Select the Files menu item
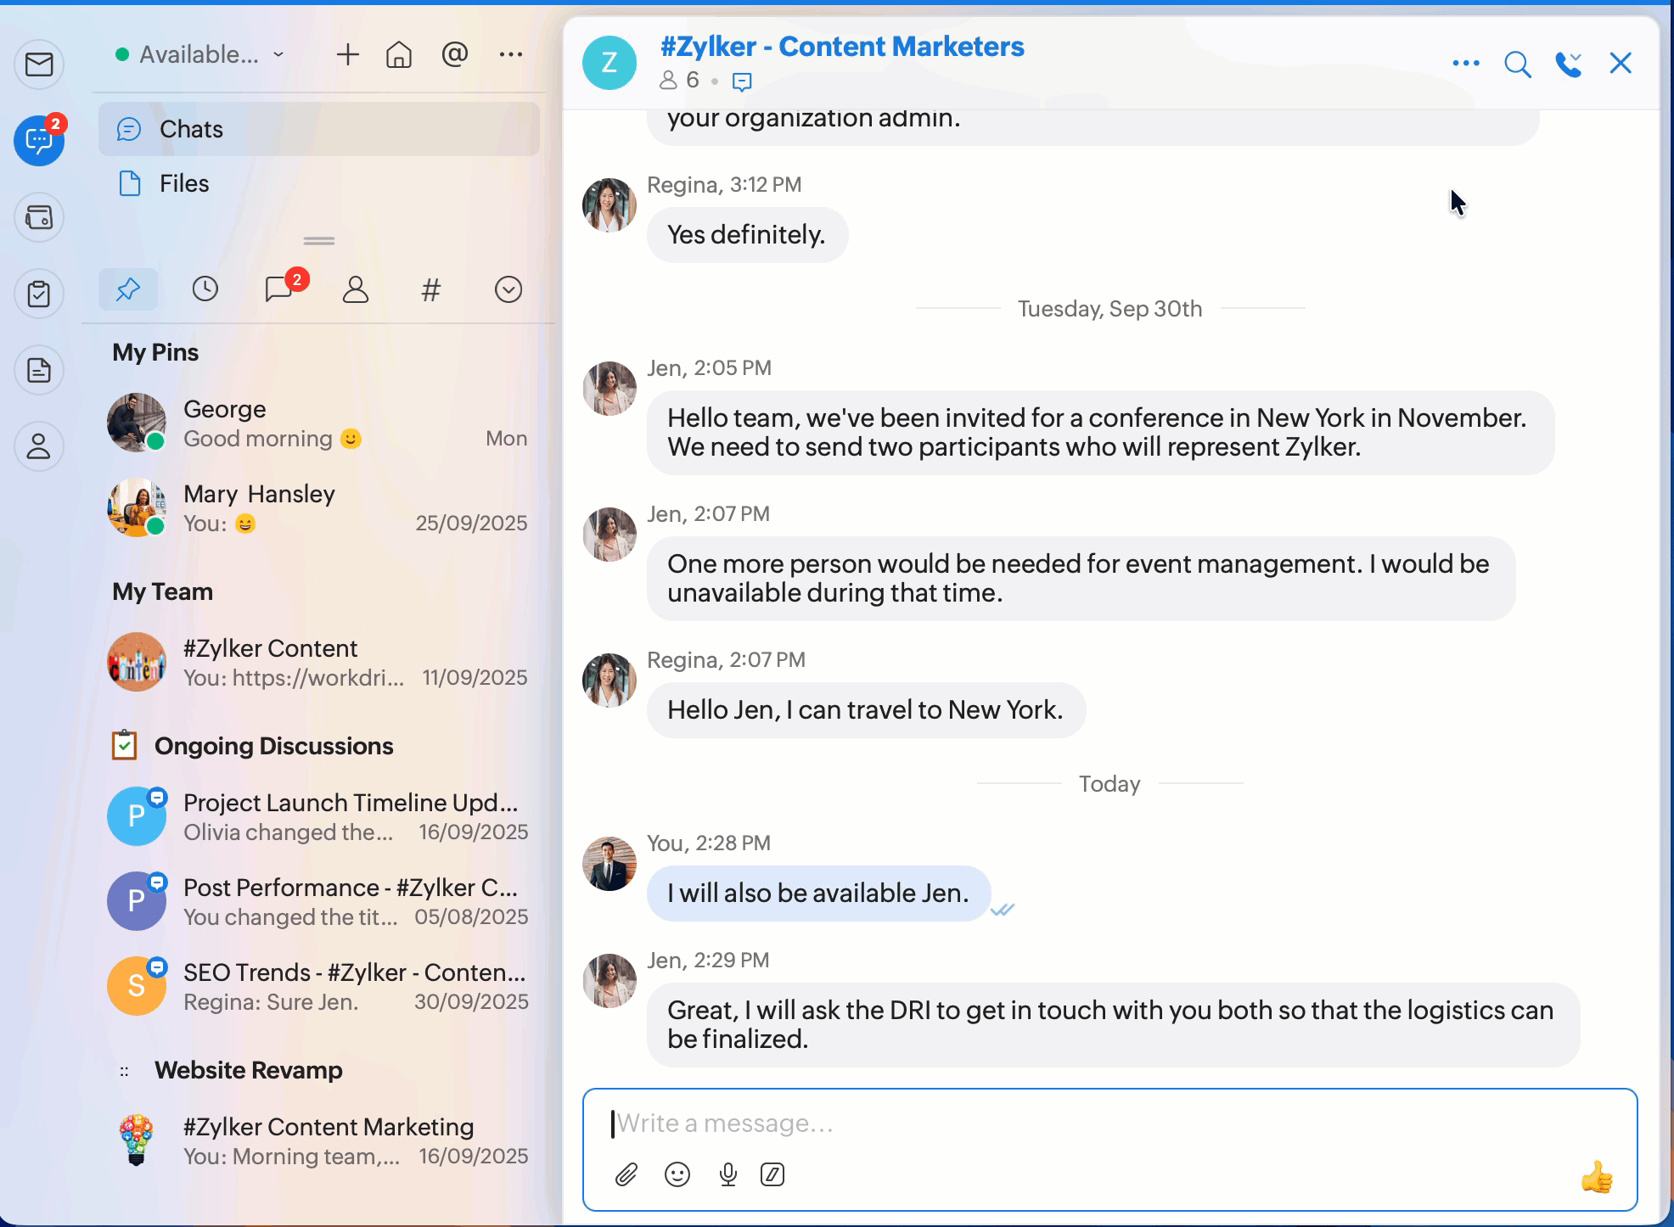This screenshot has width=1674, height=1227. [184, 183]
